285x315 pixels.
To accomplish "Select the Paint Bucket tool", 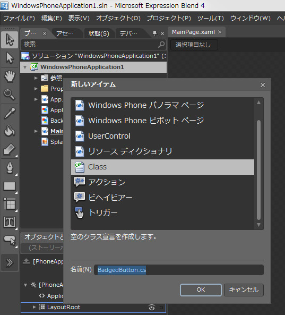I will [x=10, y=131].
